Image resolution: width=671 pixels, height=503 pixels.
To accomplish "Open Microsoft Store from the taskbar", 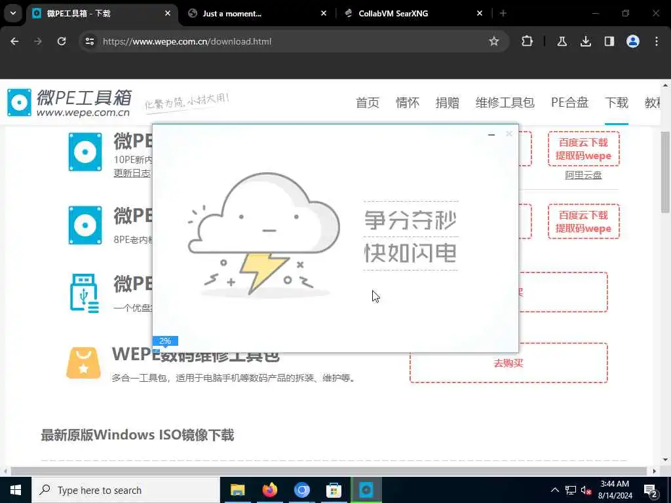I will click(334, 490).
